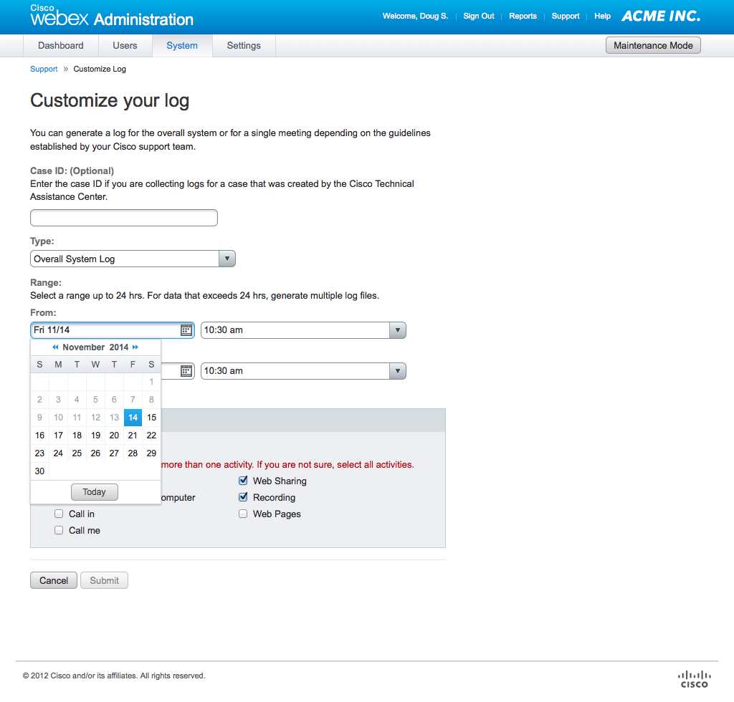Open the Settings tab
The image size is (734, 702).
pyautogui.click(x=244, y=45)
